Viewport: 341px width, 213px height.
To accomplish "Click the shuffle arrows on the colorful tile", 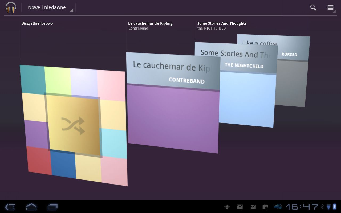I will click(x=73, y=125).
